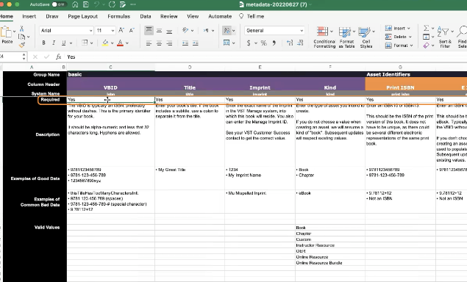This screenshot has width=467, height=282.
Task: Click the dollar currency format icon
Action: [249, 43]
